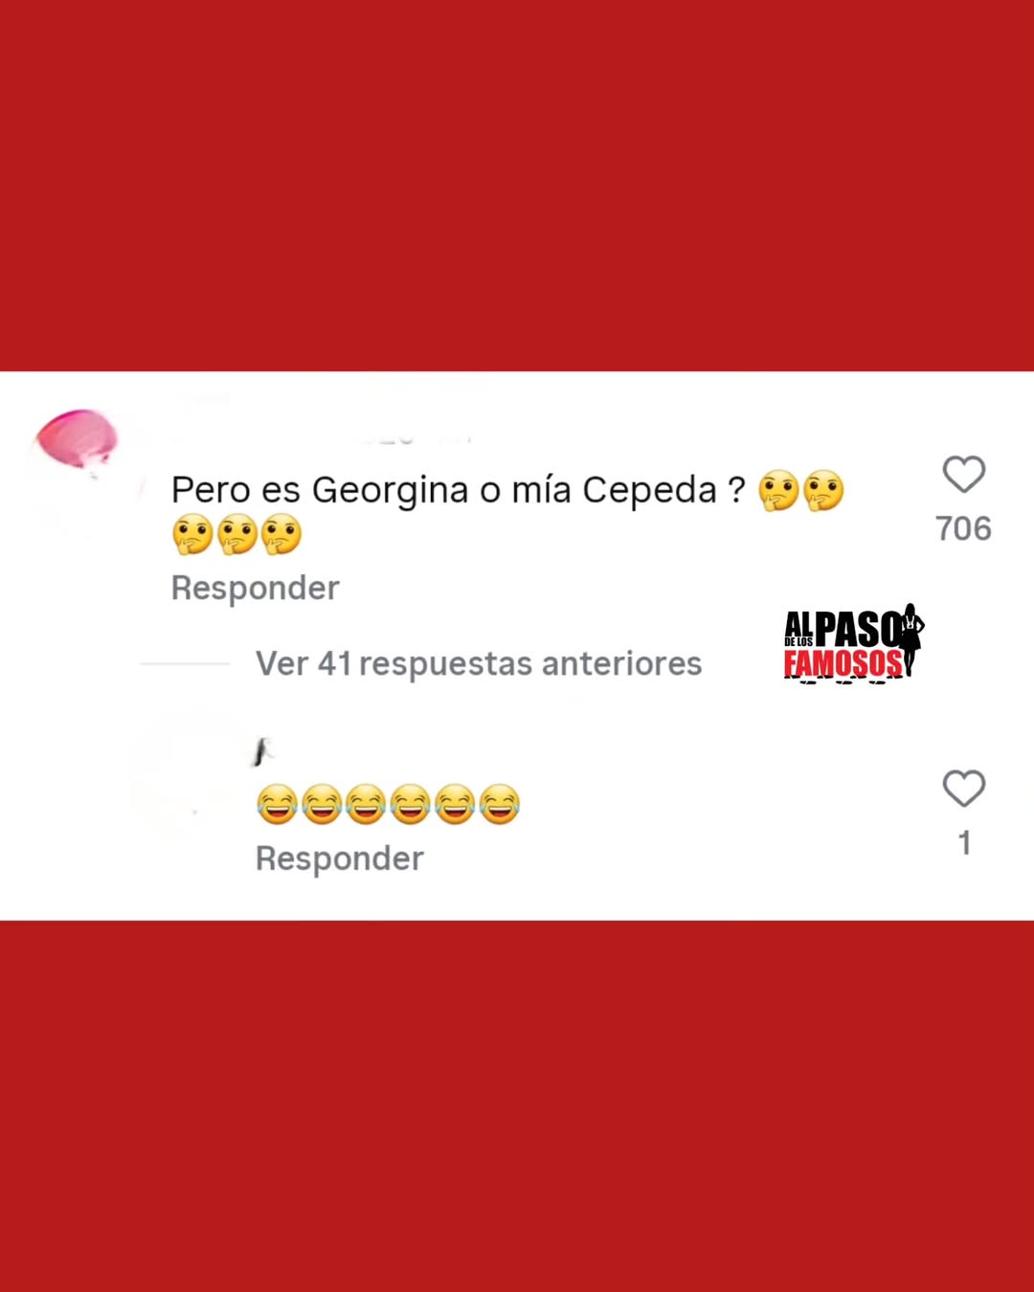Click the first thinking emoji after Cepeda
This screenshot has width=1034, height=1292.
(778, 491)
